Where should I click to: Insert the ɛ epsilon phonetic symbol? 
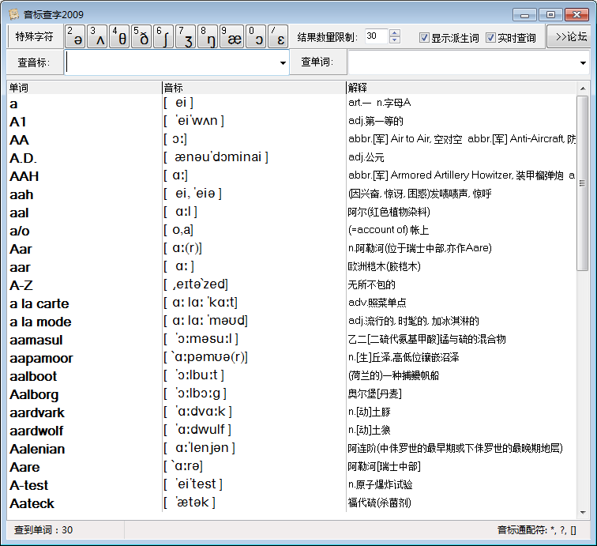pos(278,36)
